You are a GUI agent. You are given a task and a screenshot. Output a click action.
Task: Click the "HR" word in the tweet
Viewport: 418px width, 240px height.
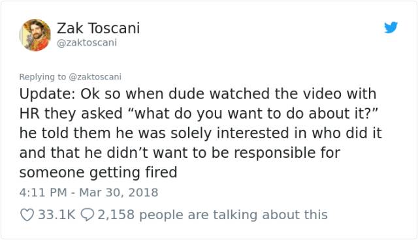(x=29, y=113)
